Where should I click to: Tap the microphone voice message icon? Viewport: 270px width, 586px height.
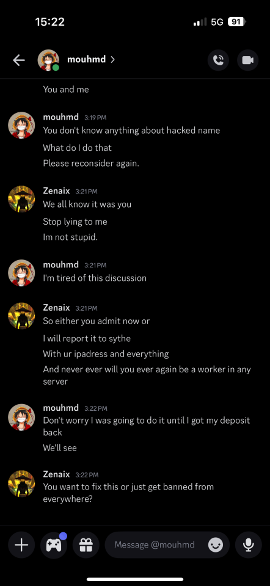(x=248, y=545)
